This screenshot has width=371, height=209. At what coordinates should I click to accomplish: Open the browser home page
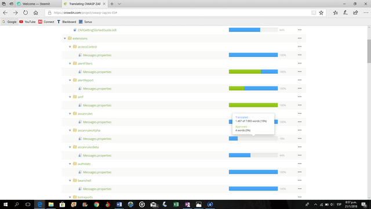(x=36, y=13)
